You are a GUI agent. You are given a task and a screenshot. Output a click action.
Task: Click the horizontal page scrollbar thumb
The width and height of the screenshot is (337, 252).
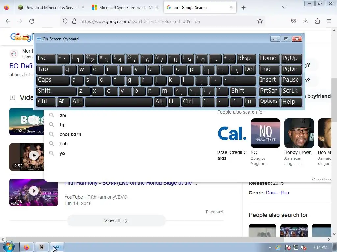pyautogui.click(x=144, y=239)
